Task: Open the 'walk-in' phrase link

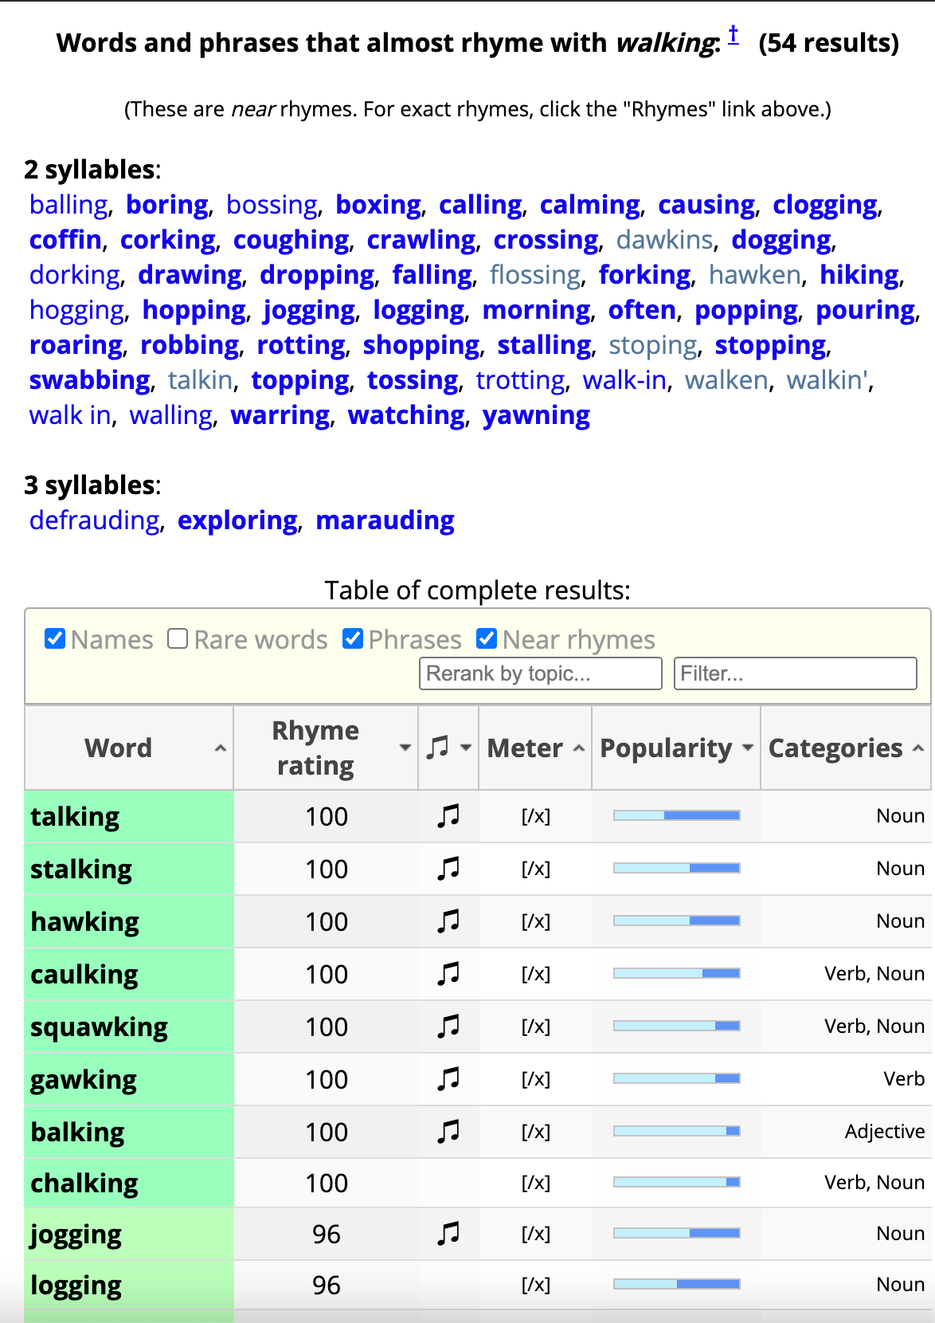Action: click(624, 380)
